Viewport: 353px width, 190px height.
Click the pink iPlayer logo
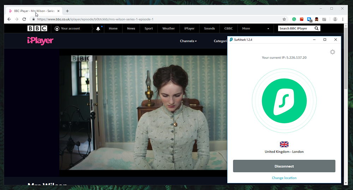click(40, 40)
